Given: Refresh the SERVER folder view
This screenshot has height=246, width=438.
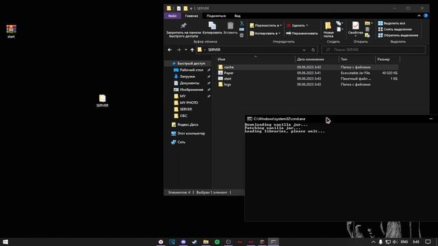Looking at the screenshot, I should (313, 50).
